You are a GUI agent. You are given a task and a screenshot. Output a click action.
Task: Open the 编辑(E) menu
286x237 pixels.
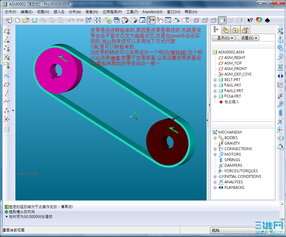click(27, 12)
